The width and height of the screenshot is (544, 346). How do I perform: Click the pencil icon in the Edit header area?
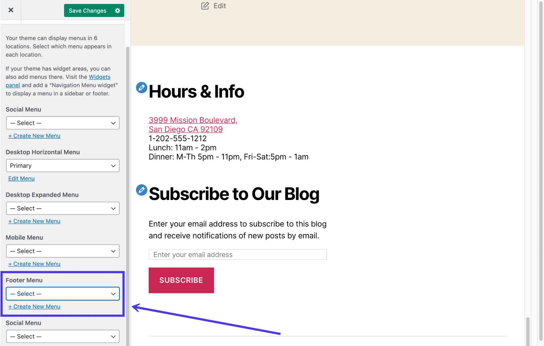[x=205, y=5]
